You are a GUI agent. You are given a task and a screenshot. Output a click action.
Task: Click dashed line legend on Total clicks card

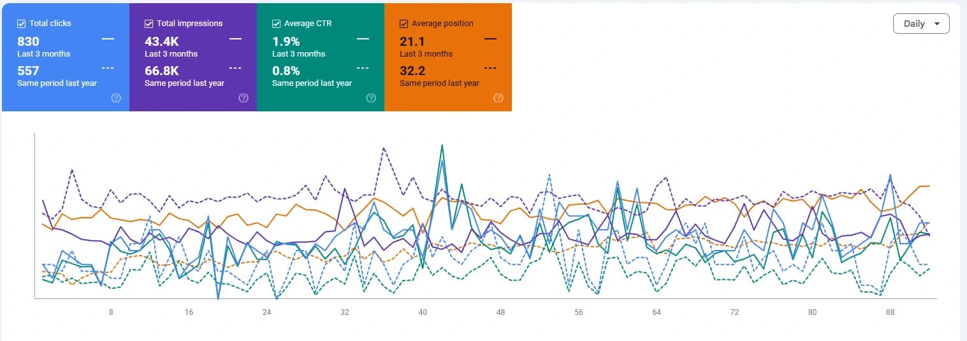pos(108,67)
